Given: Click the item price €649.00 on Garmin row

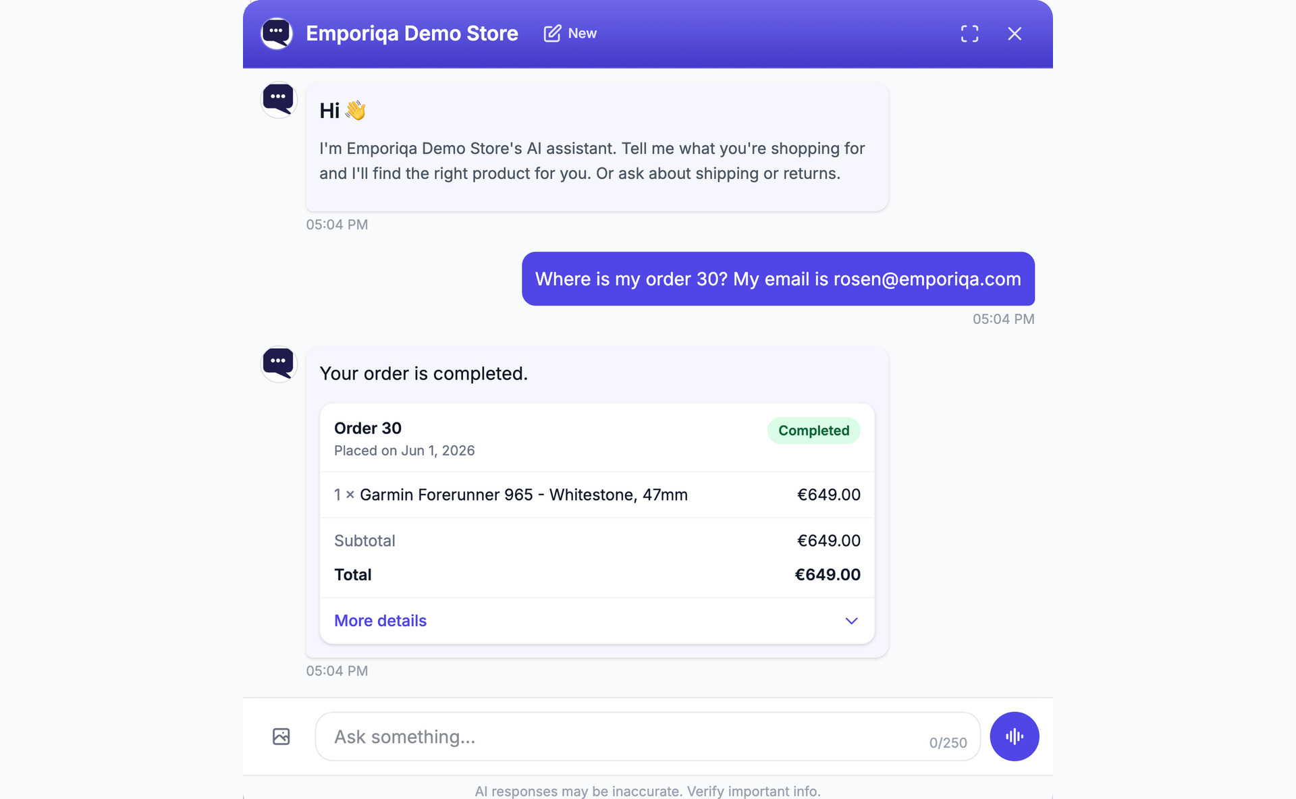Looking at the screenshot, I should tap(828, 495).
